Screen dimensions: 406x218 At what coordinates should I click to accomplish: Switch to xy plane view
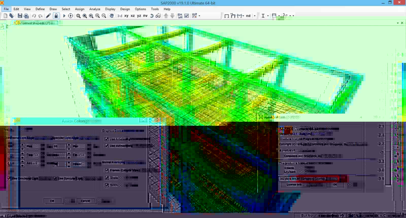pos(126,16)
